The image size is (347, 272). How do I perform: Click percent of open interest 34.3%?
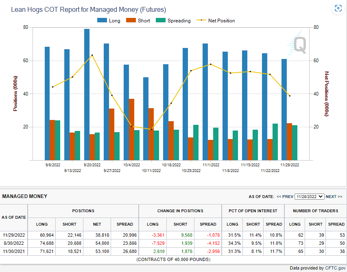pos(234,243)
